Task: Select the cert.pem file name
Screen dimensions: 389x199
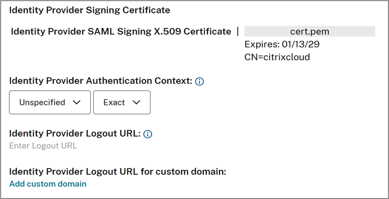Action: click(310, 32)
